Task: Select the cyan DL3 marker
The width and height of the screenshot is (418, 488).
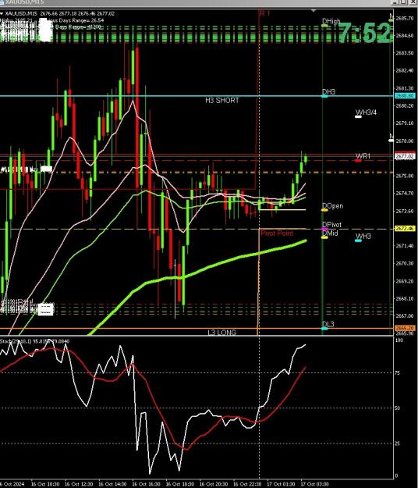Action: [324, 329]
